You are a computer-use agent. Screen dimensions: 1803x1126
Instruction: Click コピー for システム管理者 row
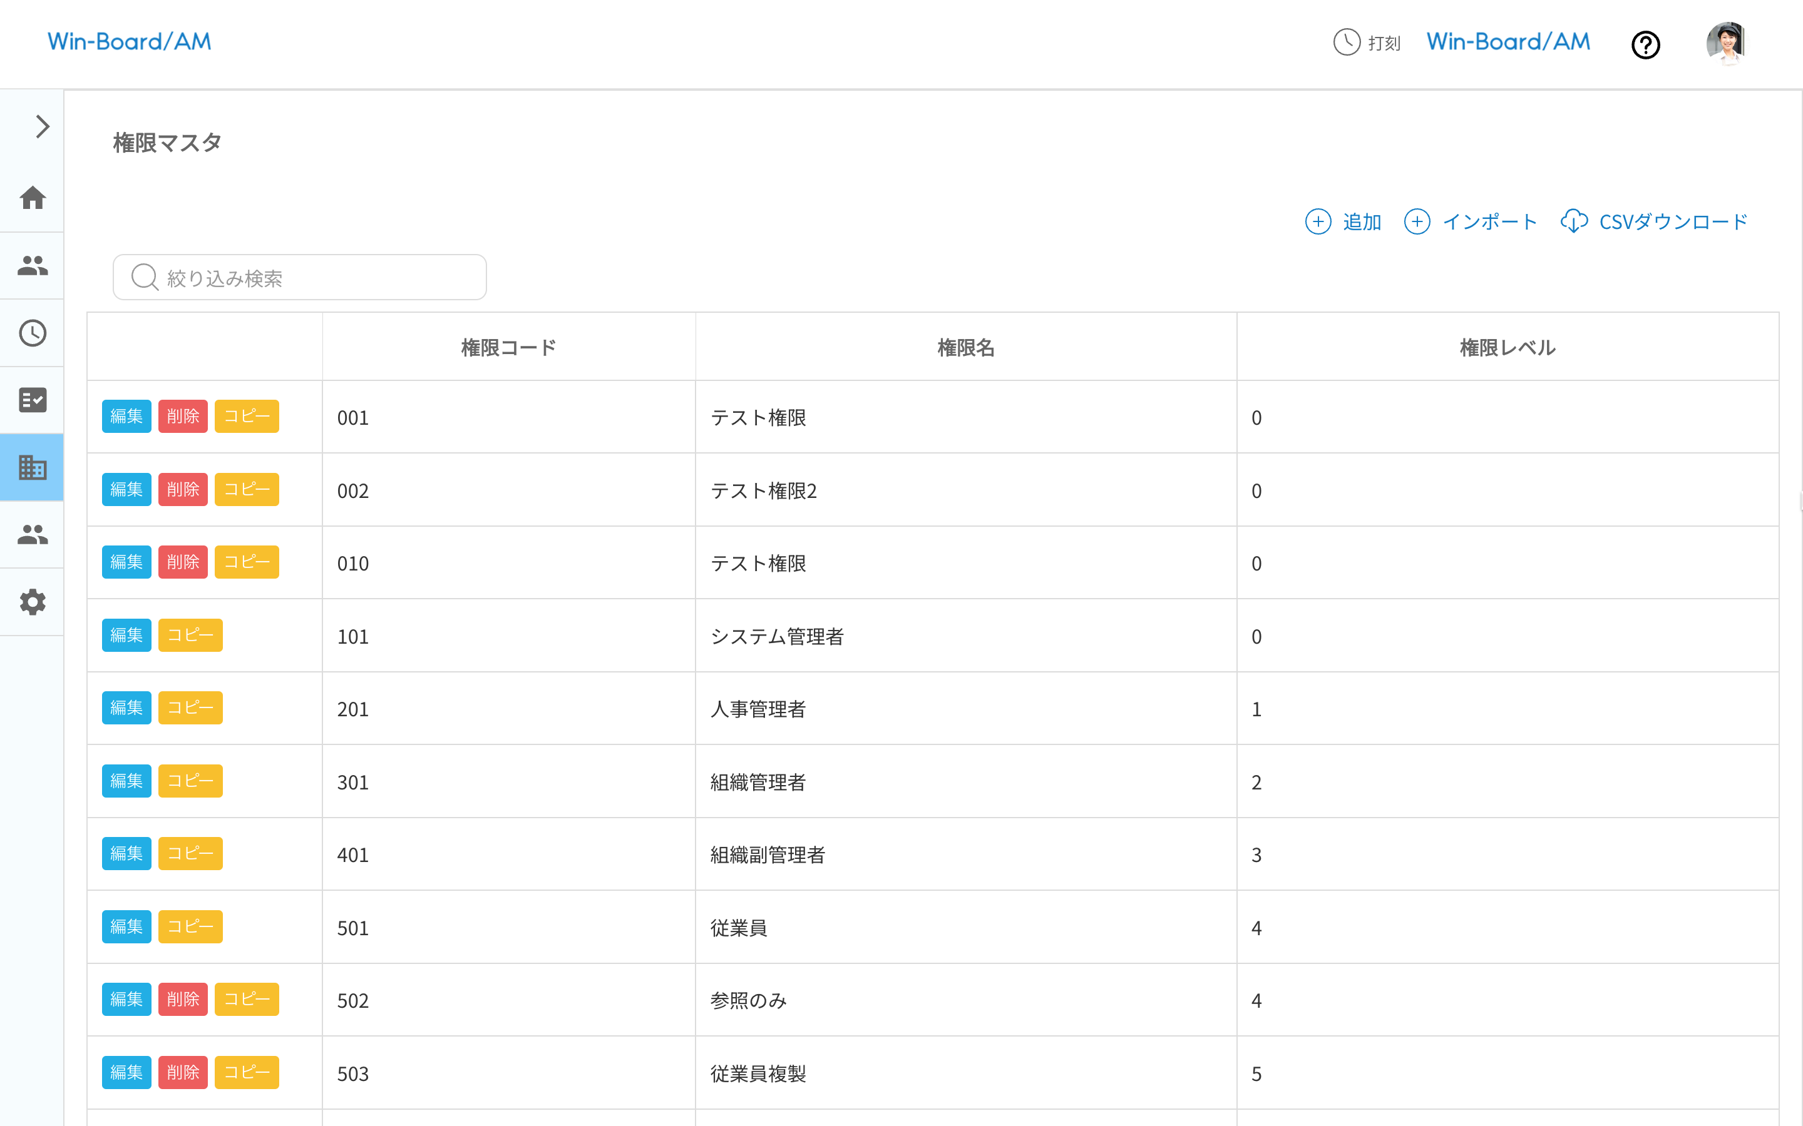click(x=190, y=635)
